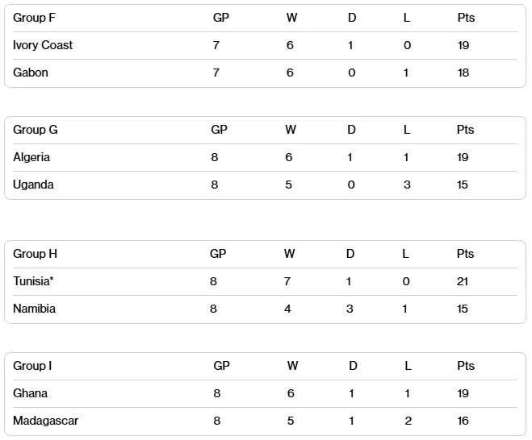
Task: Click the D column header in Group I
Action: (353, 366)
